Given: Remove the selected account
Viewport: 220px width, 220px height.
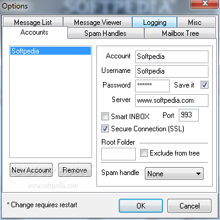Looking at the screenshot, I should pos(75,170).
